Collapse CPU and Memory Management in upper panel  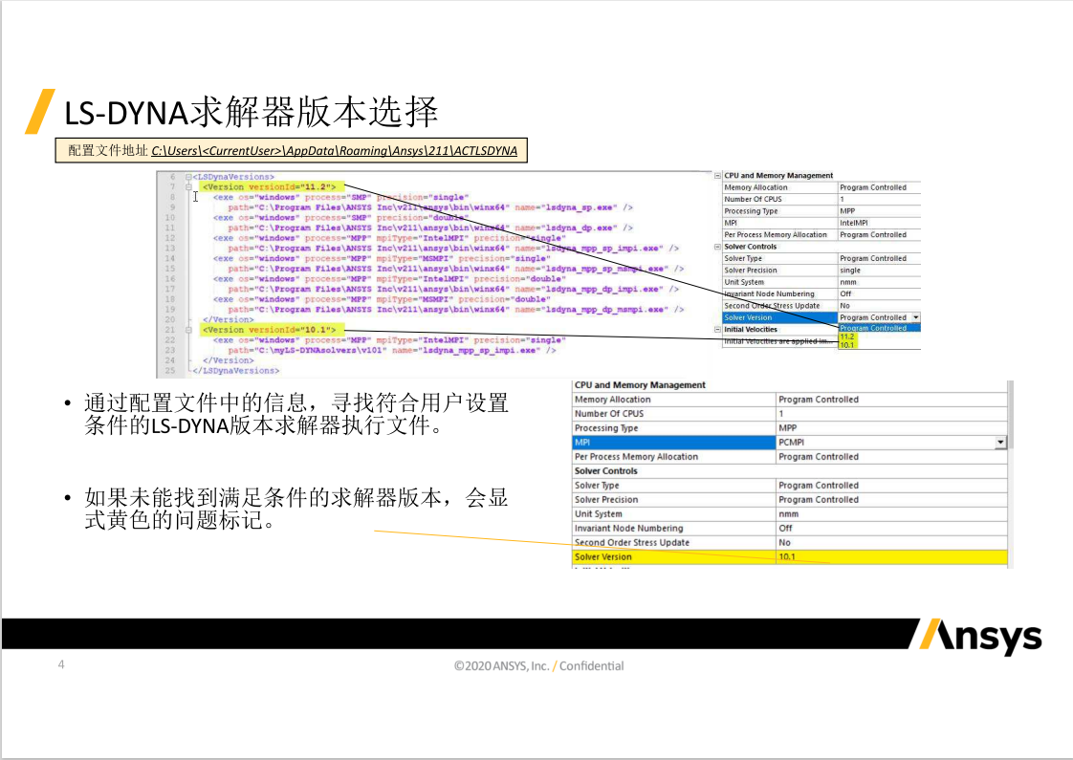click(718, 176)
